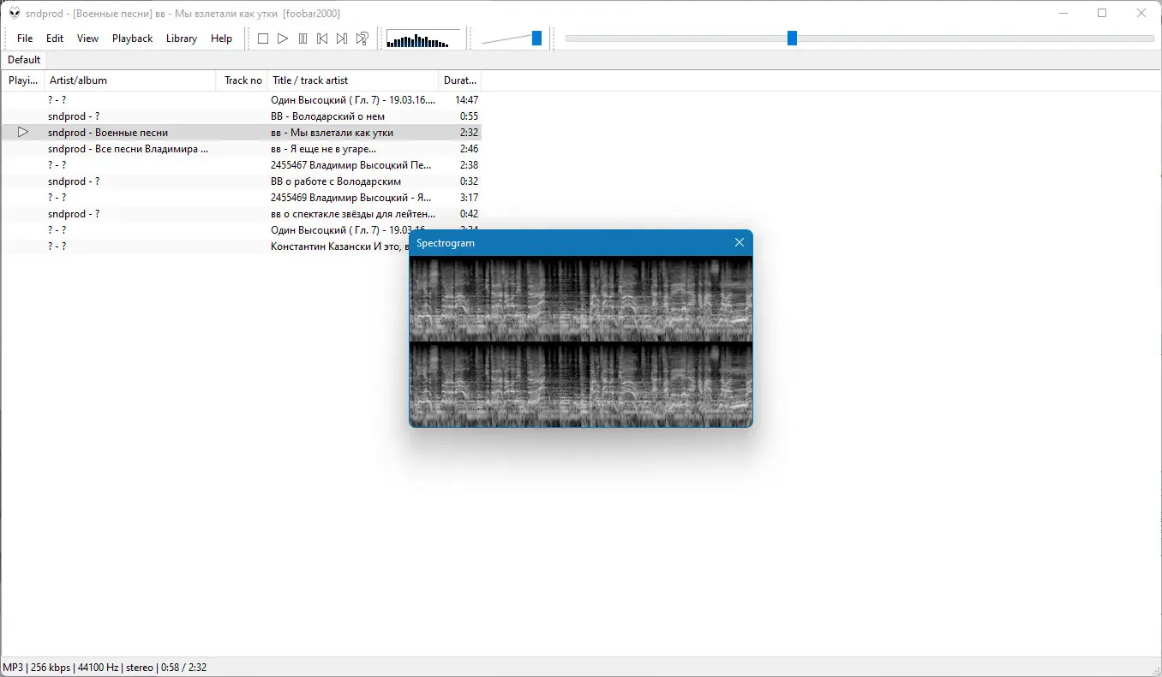This screenshot has width=1162, height=677.
Task: Open the Help menu
Action: [221, 39]
